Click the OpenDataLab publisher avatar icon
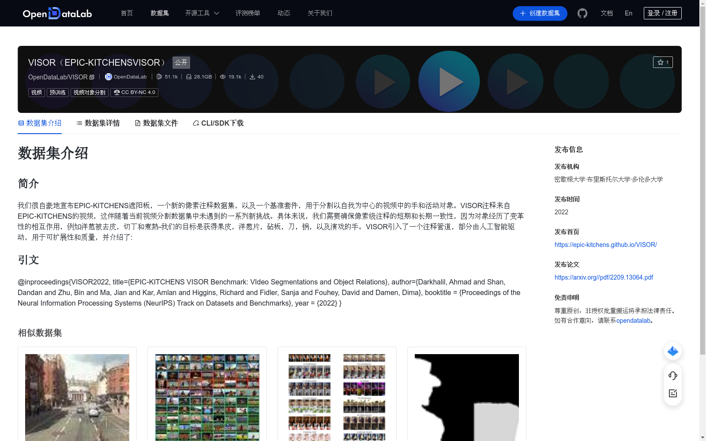 point(108,77)
